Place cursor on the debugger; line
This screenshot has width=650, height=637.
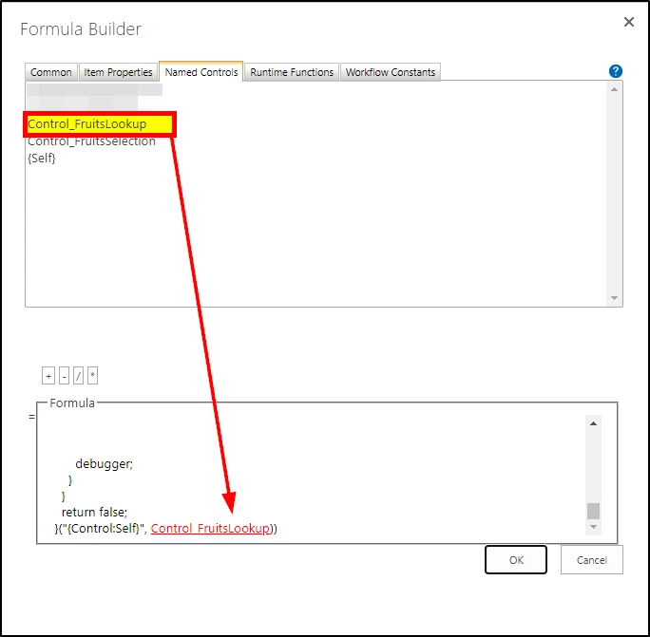(104, 463)
